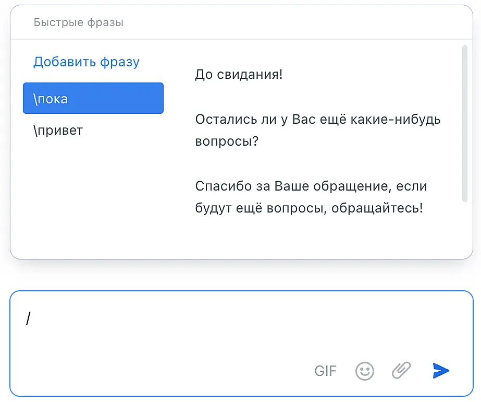
Task: Send the message with the arrow icon
Action: tap(441, 371)
